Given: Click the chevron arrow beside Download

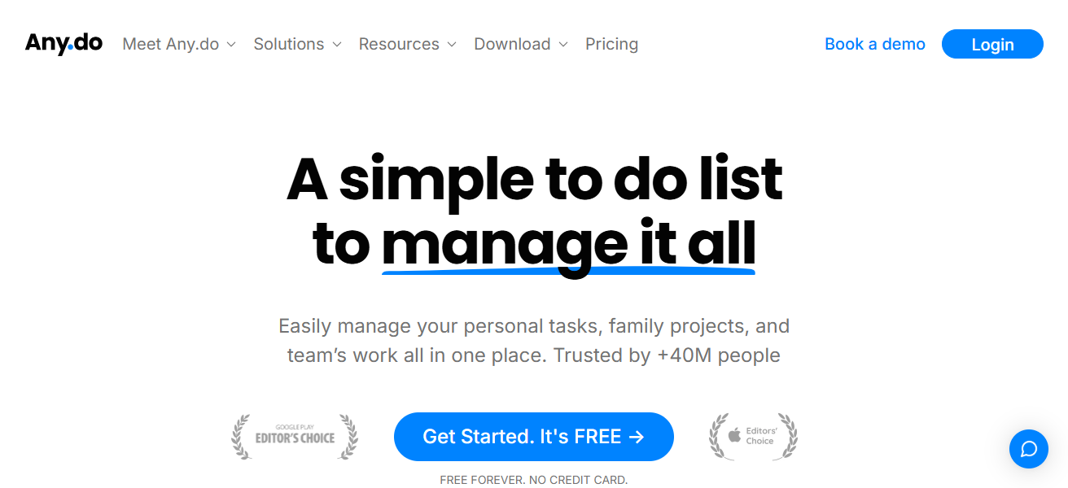Looking at the screenshot, I should point(563,45).
